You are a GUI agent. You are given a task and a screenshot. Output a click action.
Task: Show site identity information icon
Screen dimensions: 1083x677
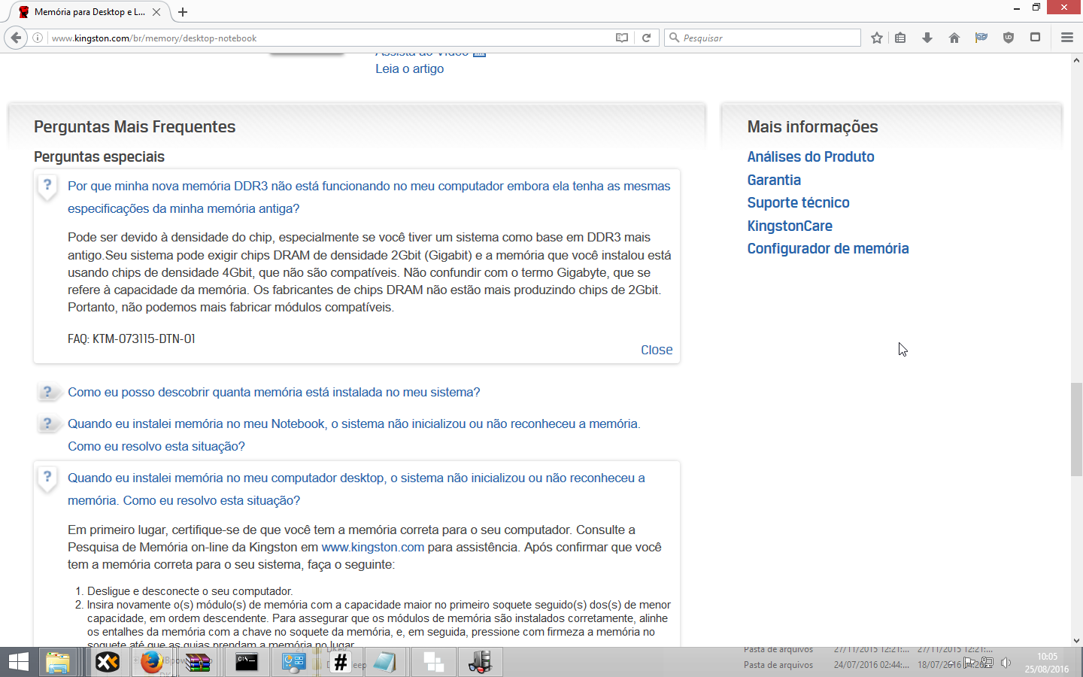coord(38,38)
